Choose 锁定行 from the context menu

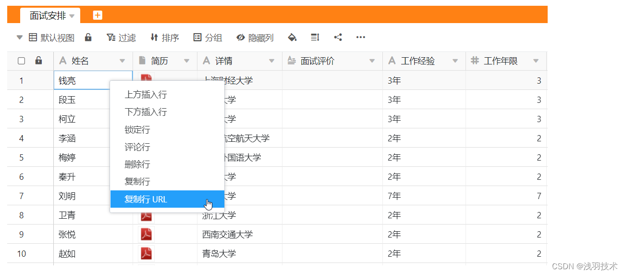[167, 130]
